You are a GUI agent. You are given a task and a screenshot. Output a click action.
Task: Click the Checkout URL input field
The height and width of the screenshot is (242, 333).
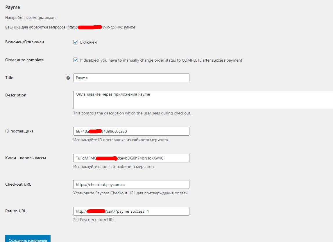131,184
